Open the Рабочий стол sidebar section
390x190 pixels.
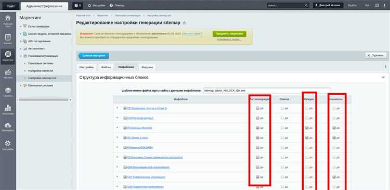click(8, 21)
